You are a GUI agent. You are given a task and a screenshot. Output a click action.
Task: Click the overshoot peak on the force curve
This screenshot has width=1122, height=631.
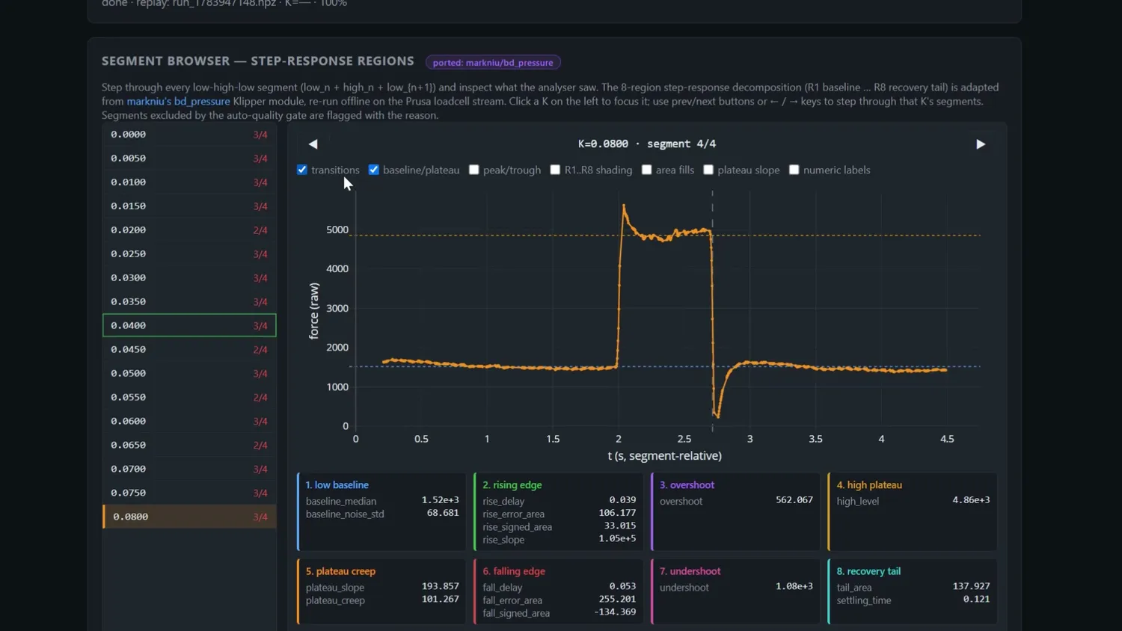click(x=624, y=206)
